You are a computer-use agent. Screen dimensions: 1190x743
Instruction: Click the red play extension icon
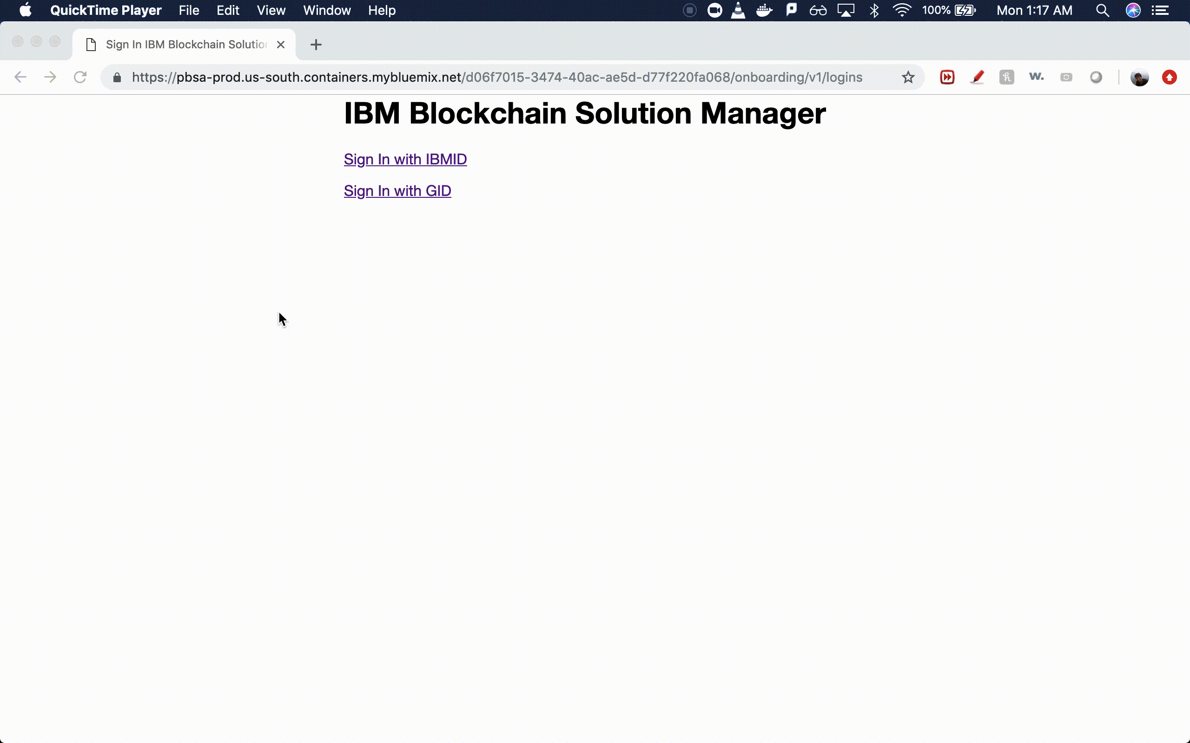pos(947,77)
